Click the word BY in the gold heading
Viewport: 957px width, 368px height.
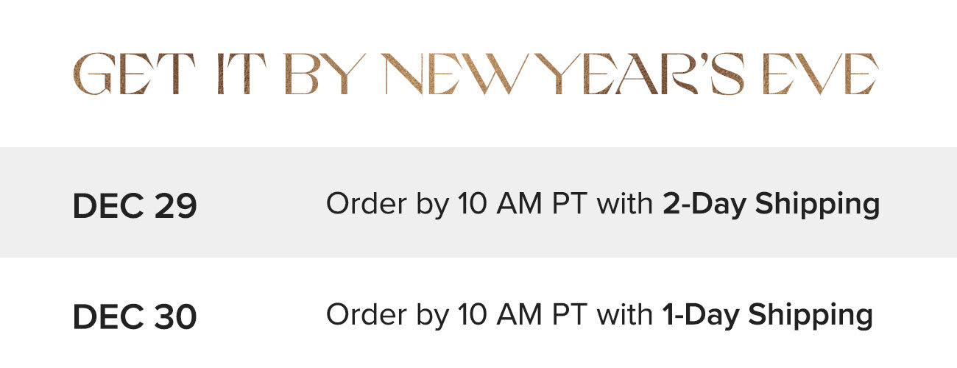pyautogui.click(x=324, y=74)
